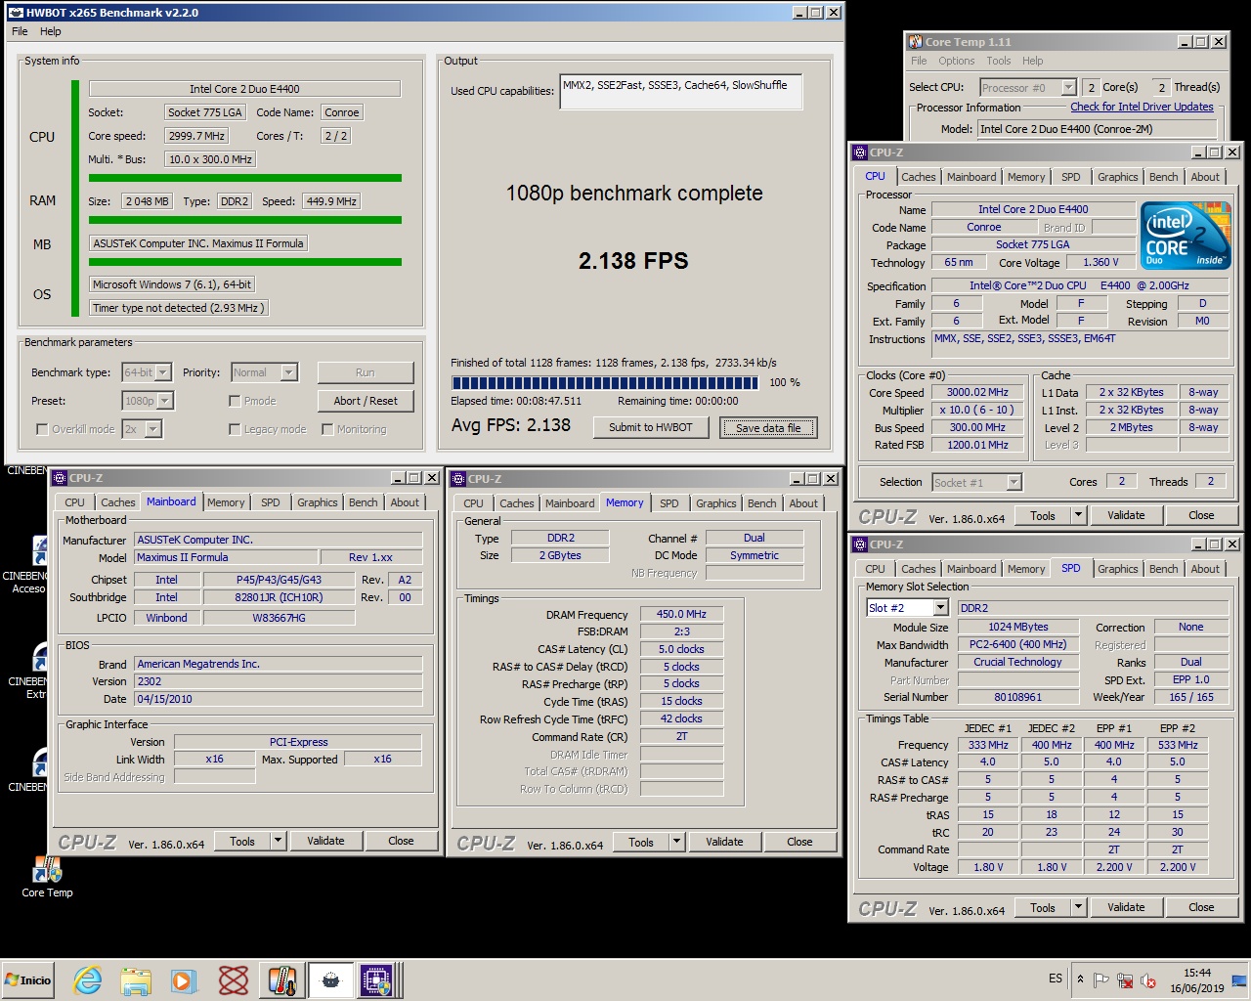Open the Benchmark type 64-bit dropdown
The height and width of the screenshot is (1001, 1251).
[147, 372]
